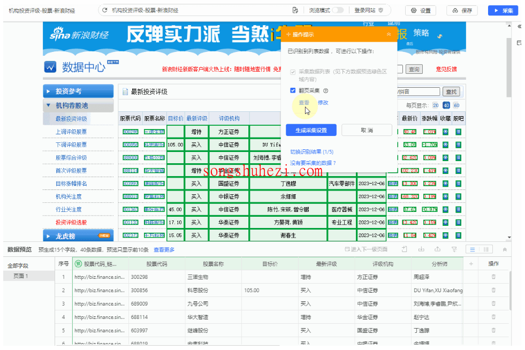Click the 股吧 icon in the first stock row

tap(458, 132)
